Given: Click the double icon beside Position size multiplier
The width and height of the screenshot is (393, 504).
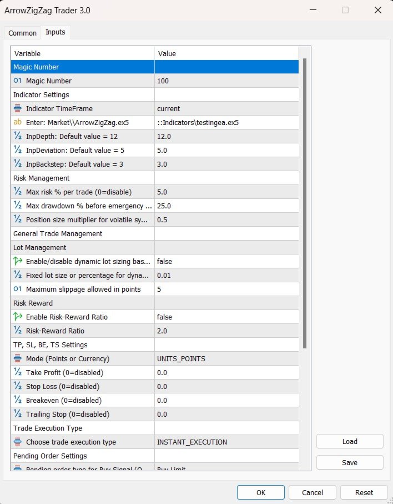Looking at the screenshot, I should pos(17,219).
